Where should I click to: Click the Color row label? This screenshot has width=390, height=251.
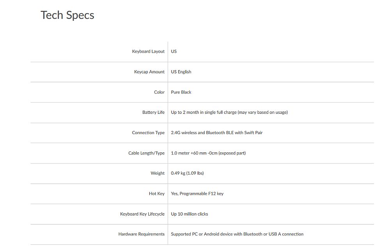pyautogui.click(x=159, y=92)
